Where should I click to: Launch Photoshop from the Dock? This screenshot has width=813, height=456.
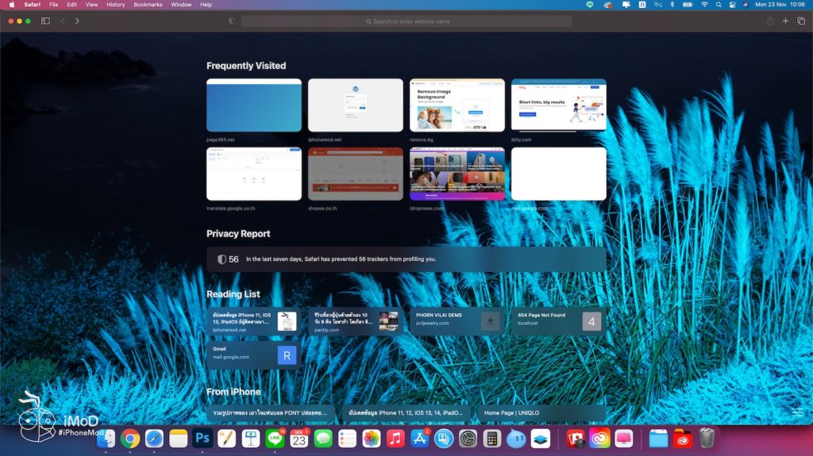(202, 438)
